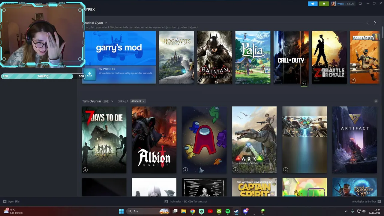Open YouTube app in taskbar
This screenshot has height=216, width=384.
[210, 211]
